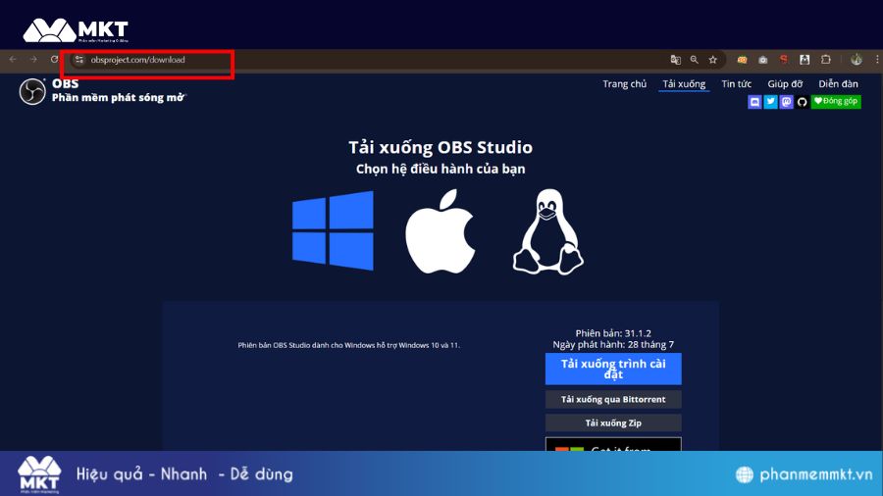Open the square portrait extension icon

805,59
